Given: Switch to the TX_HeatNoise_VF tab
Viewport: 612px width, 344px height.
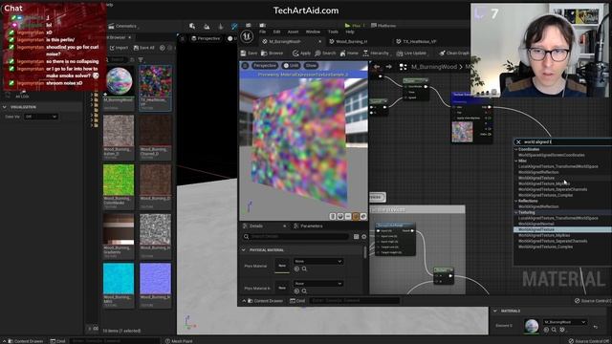Looking at the screenshot, I should pyautogui.click(x=419, y=41).
